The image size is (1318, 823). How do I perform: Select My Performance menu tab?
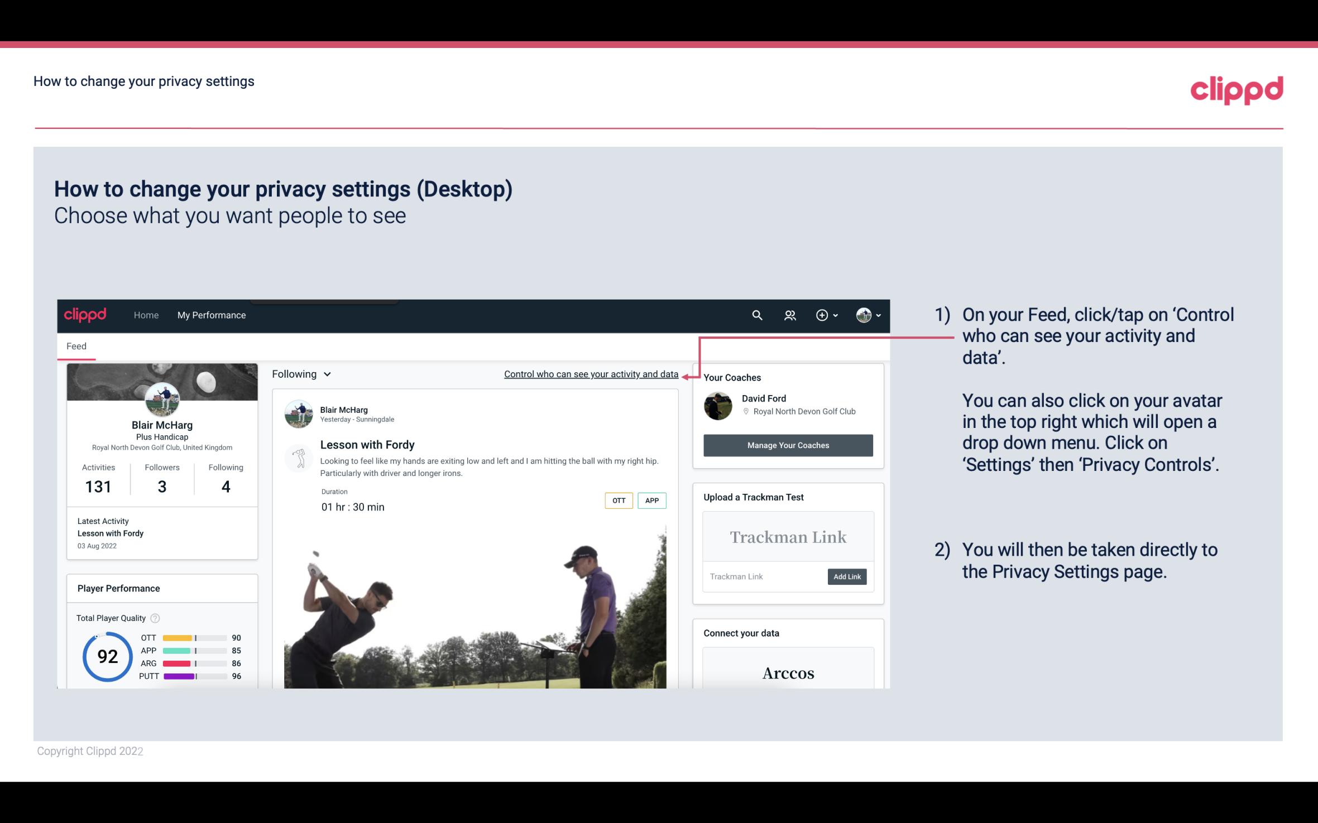coord(210,315)
